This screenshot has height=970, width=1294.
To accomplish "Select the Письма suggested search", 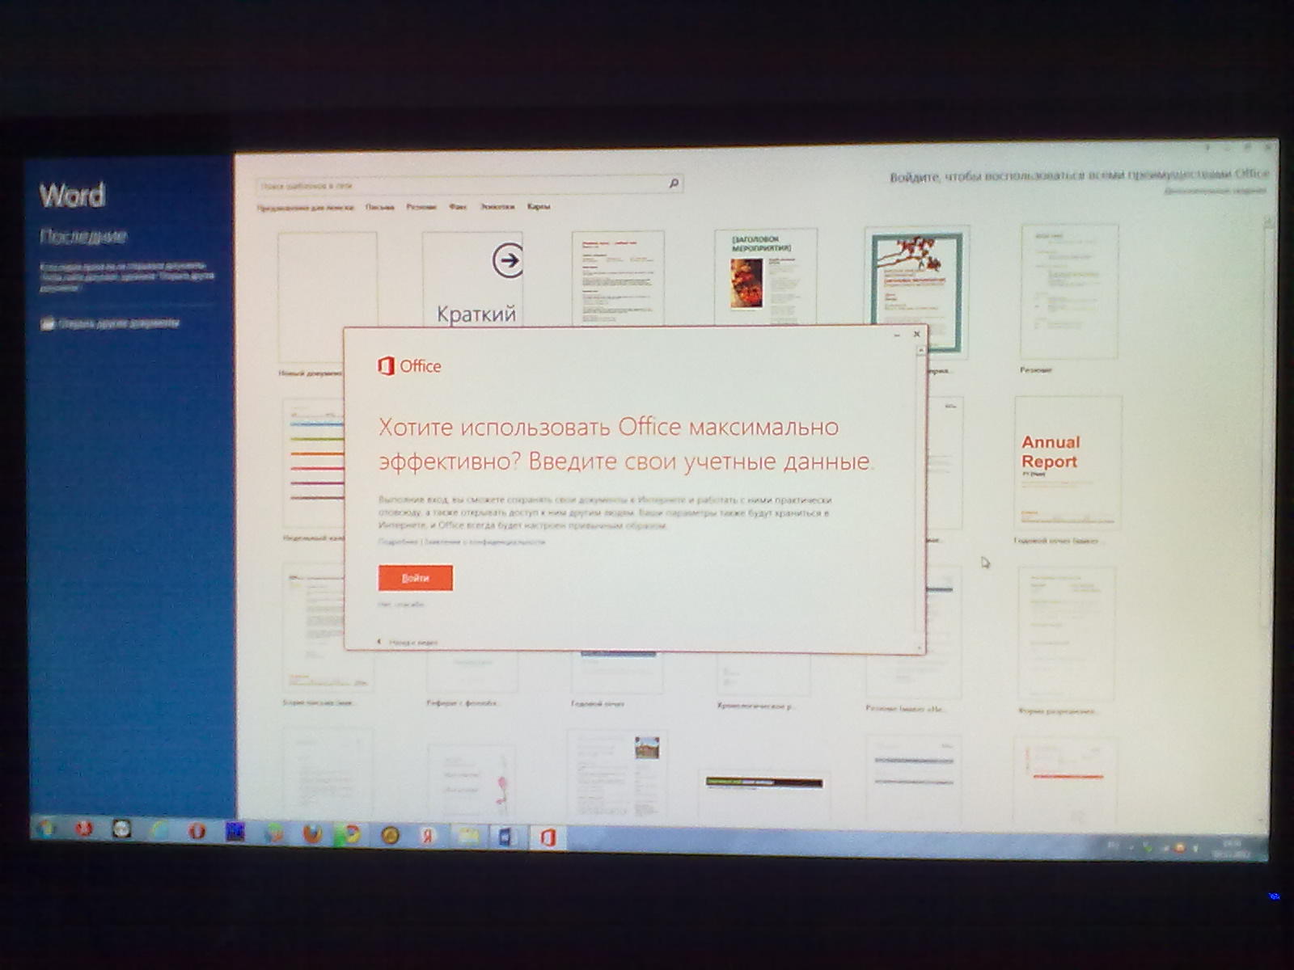I will pyautogui.click(x=379, y=207).
